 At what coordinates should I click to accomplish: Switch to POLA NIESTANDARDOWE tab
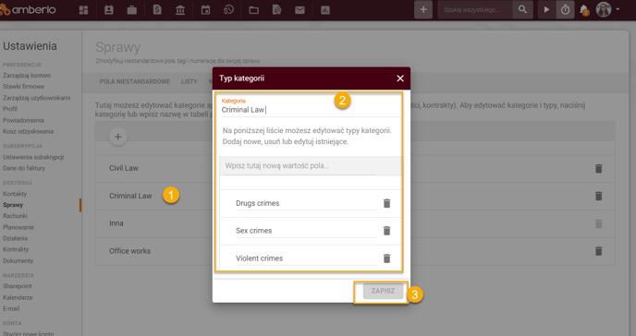coord(135,82)
